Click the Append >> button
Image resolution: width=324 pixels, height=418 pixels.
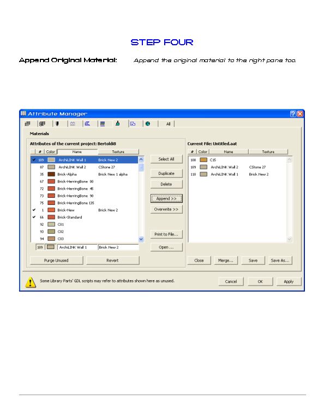pos(166,198)
